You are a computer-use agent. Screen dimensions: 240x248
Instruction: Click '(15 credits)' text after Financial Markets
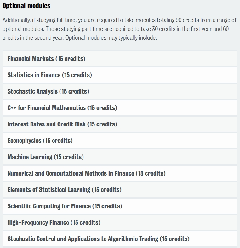coord(70,59)
